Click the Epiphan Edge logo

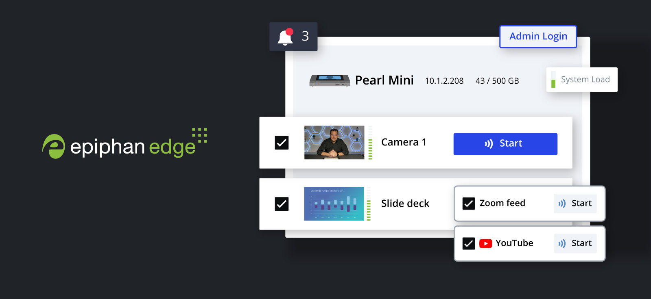click(x=125, y=143)
